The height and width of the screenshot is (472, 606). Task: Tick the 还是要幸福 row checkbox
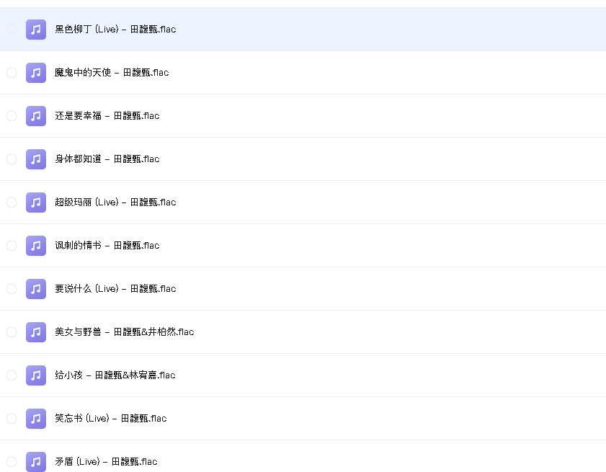click(12, 116)
